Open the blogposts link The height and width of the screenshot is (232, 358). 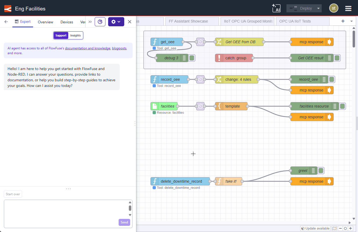[x=119, y=48]
